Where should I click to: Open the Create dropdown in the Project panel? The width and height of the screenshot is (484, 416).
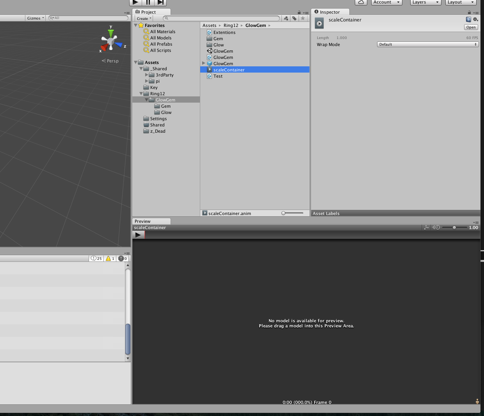[x=144, y=18]
